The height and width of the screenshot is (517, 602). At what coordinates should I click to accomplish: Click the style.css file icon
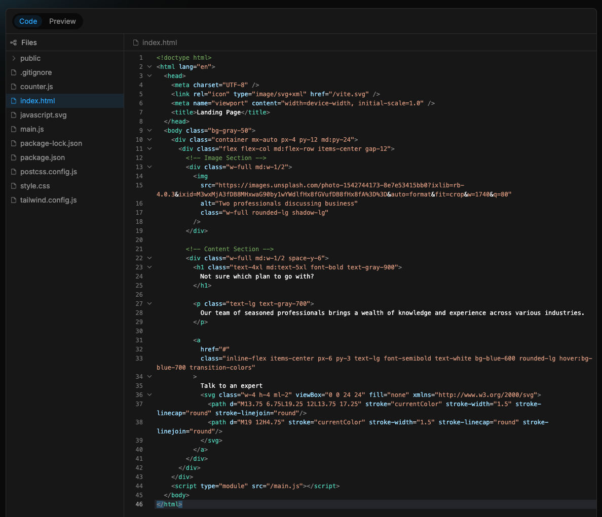(x=14, y=186)
